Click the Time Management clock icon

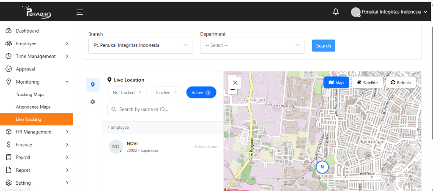point(8,56)
